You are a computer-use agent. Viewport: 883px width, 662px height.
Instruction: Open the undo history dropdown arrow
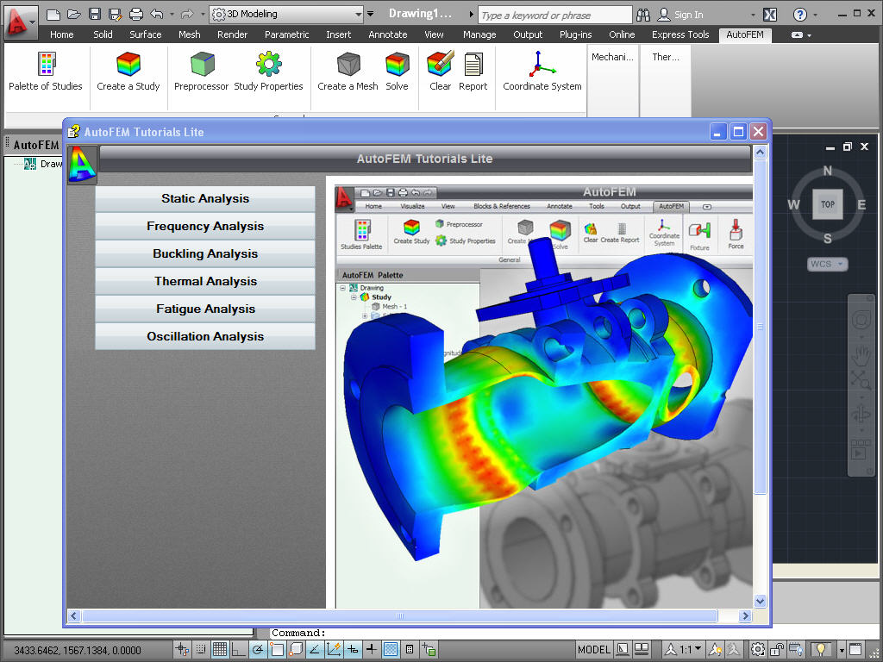tap(172, 15)
